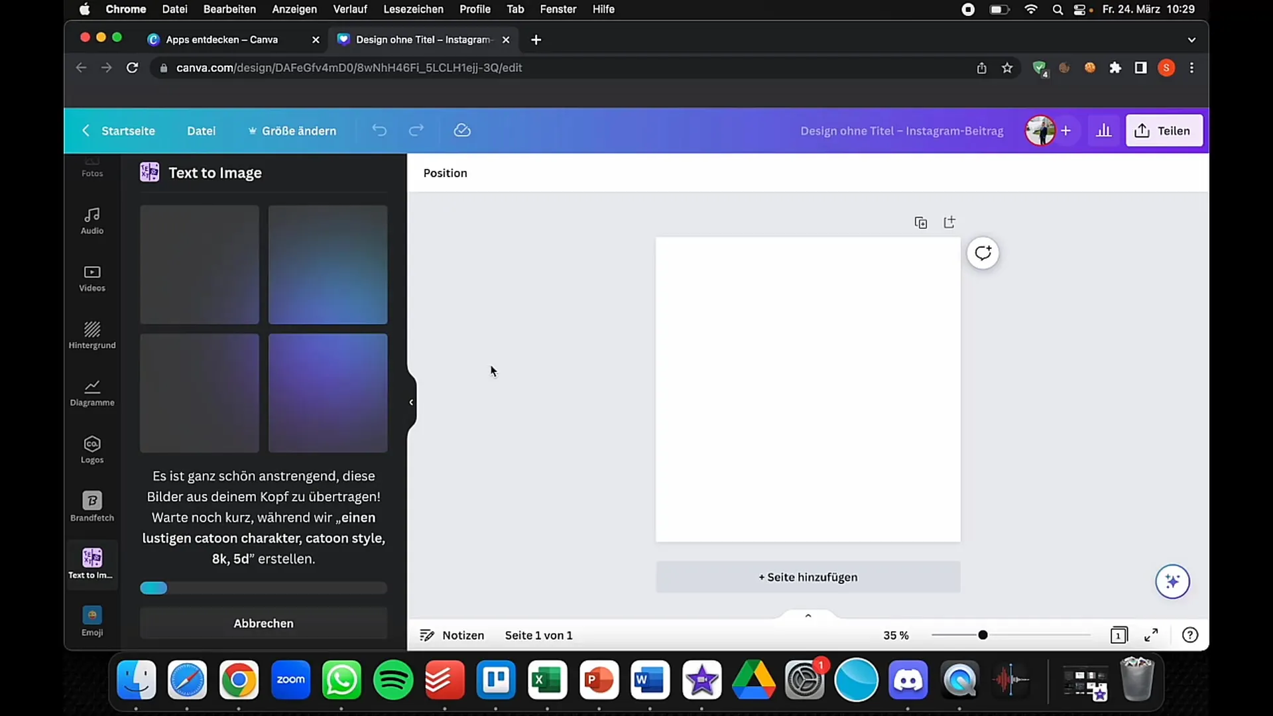Screen dimensions: 1273x716
Task: Redo the last action
Action: coord(416,131)
